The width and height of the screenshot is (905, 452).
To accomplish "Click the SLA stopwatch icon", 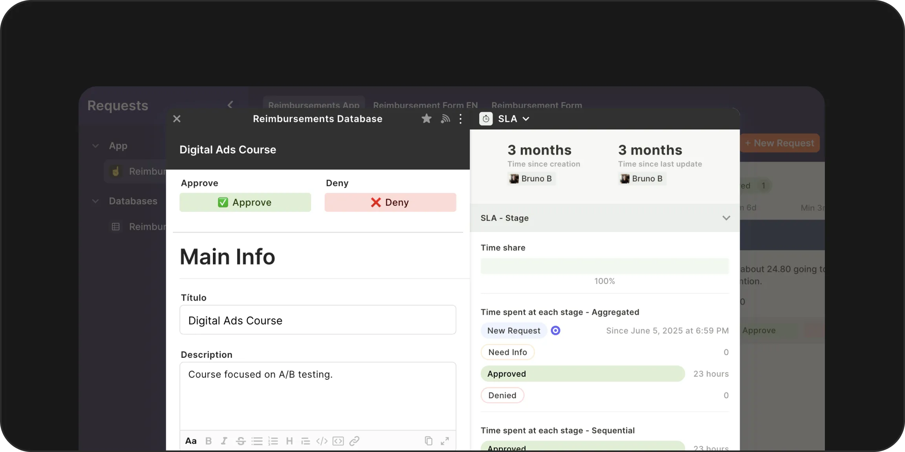I will pyautogui.click(x=485, y=118).
